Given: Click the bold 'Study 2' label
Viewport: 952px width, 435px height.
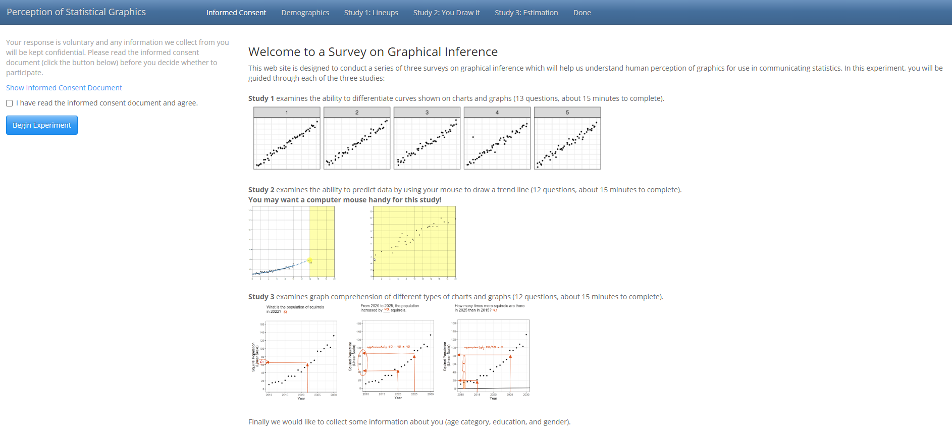Looking at the screenshot, I should (261, 190).
